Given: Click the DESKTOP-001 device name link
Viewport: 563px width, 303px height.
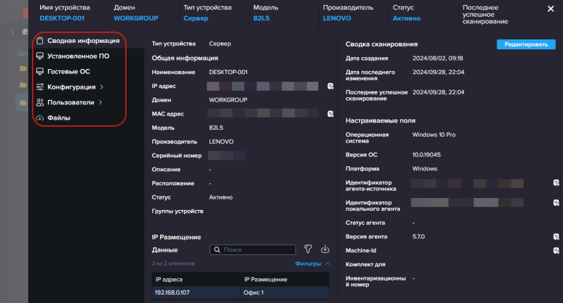Looking at the screenshot, I should coord(62,18).
